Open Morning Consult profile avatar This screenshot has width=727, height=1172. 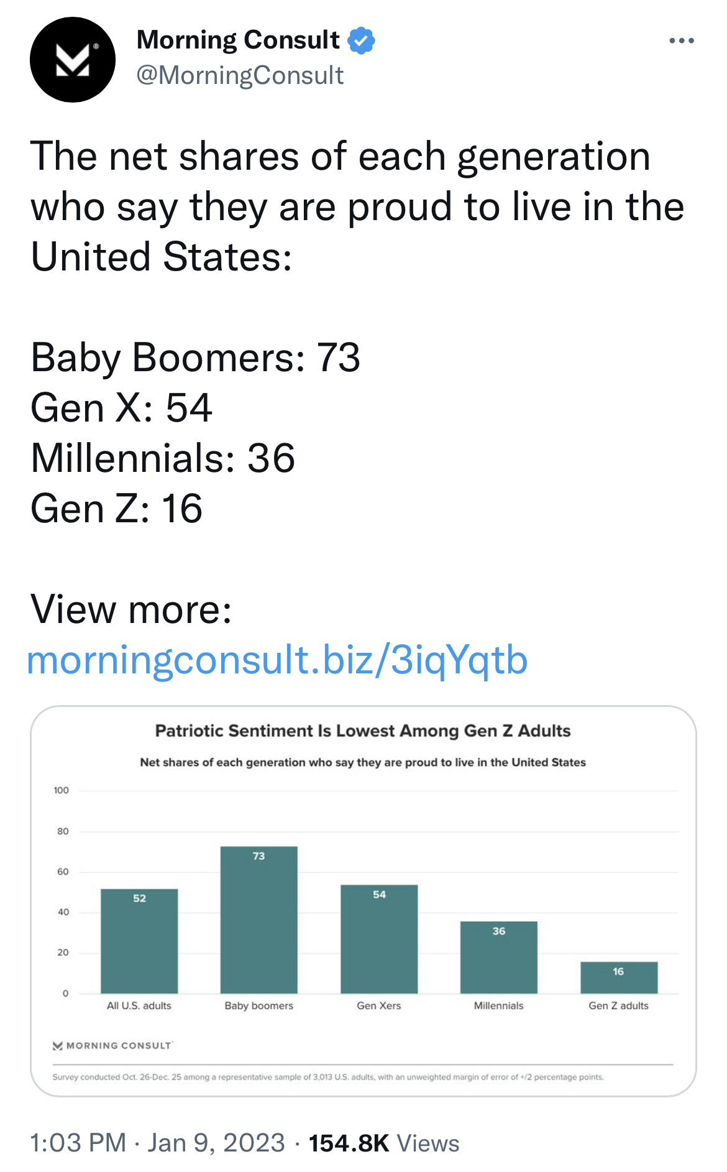73,60
